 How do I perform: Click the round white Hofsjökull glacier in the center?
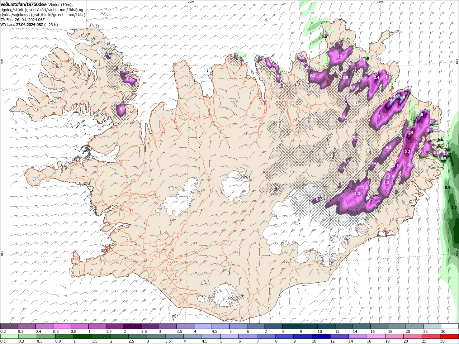236,186
